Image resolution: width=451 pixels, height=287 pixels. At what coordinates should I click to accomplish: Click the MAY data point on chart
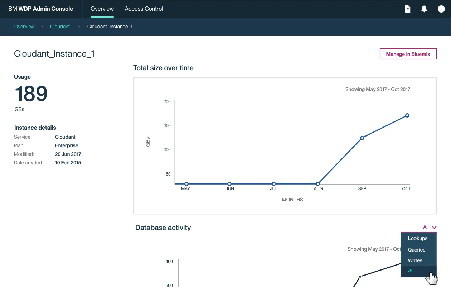pos(186,184)
